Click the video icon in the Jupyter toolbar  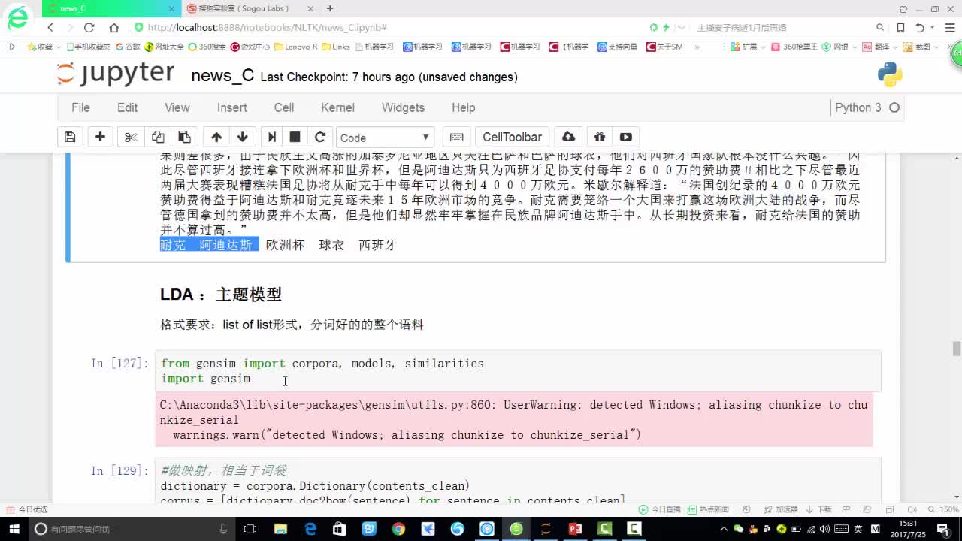pos(625,137)
